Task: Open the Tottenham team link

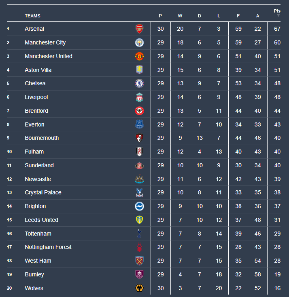Action: click(x=38, y=234)
